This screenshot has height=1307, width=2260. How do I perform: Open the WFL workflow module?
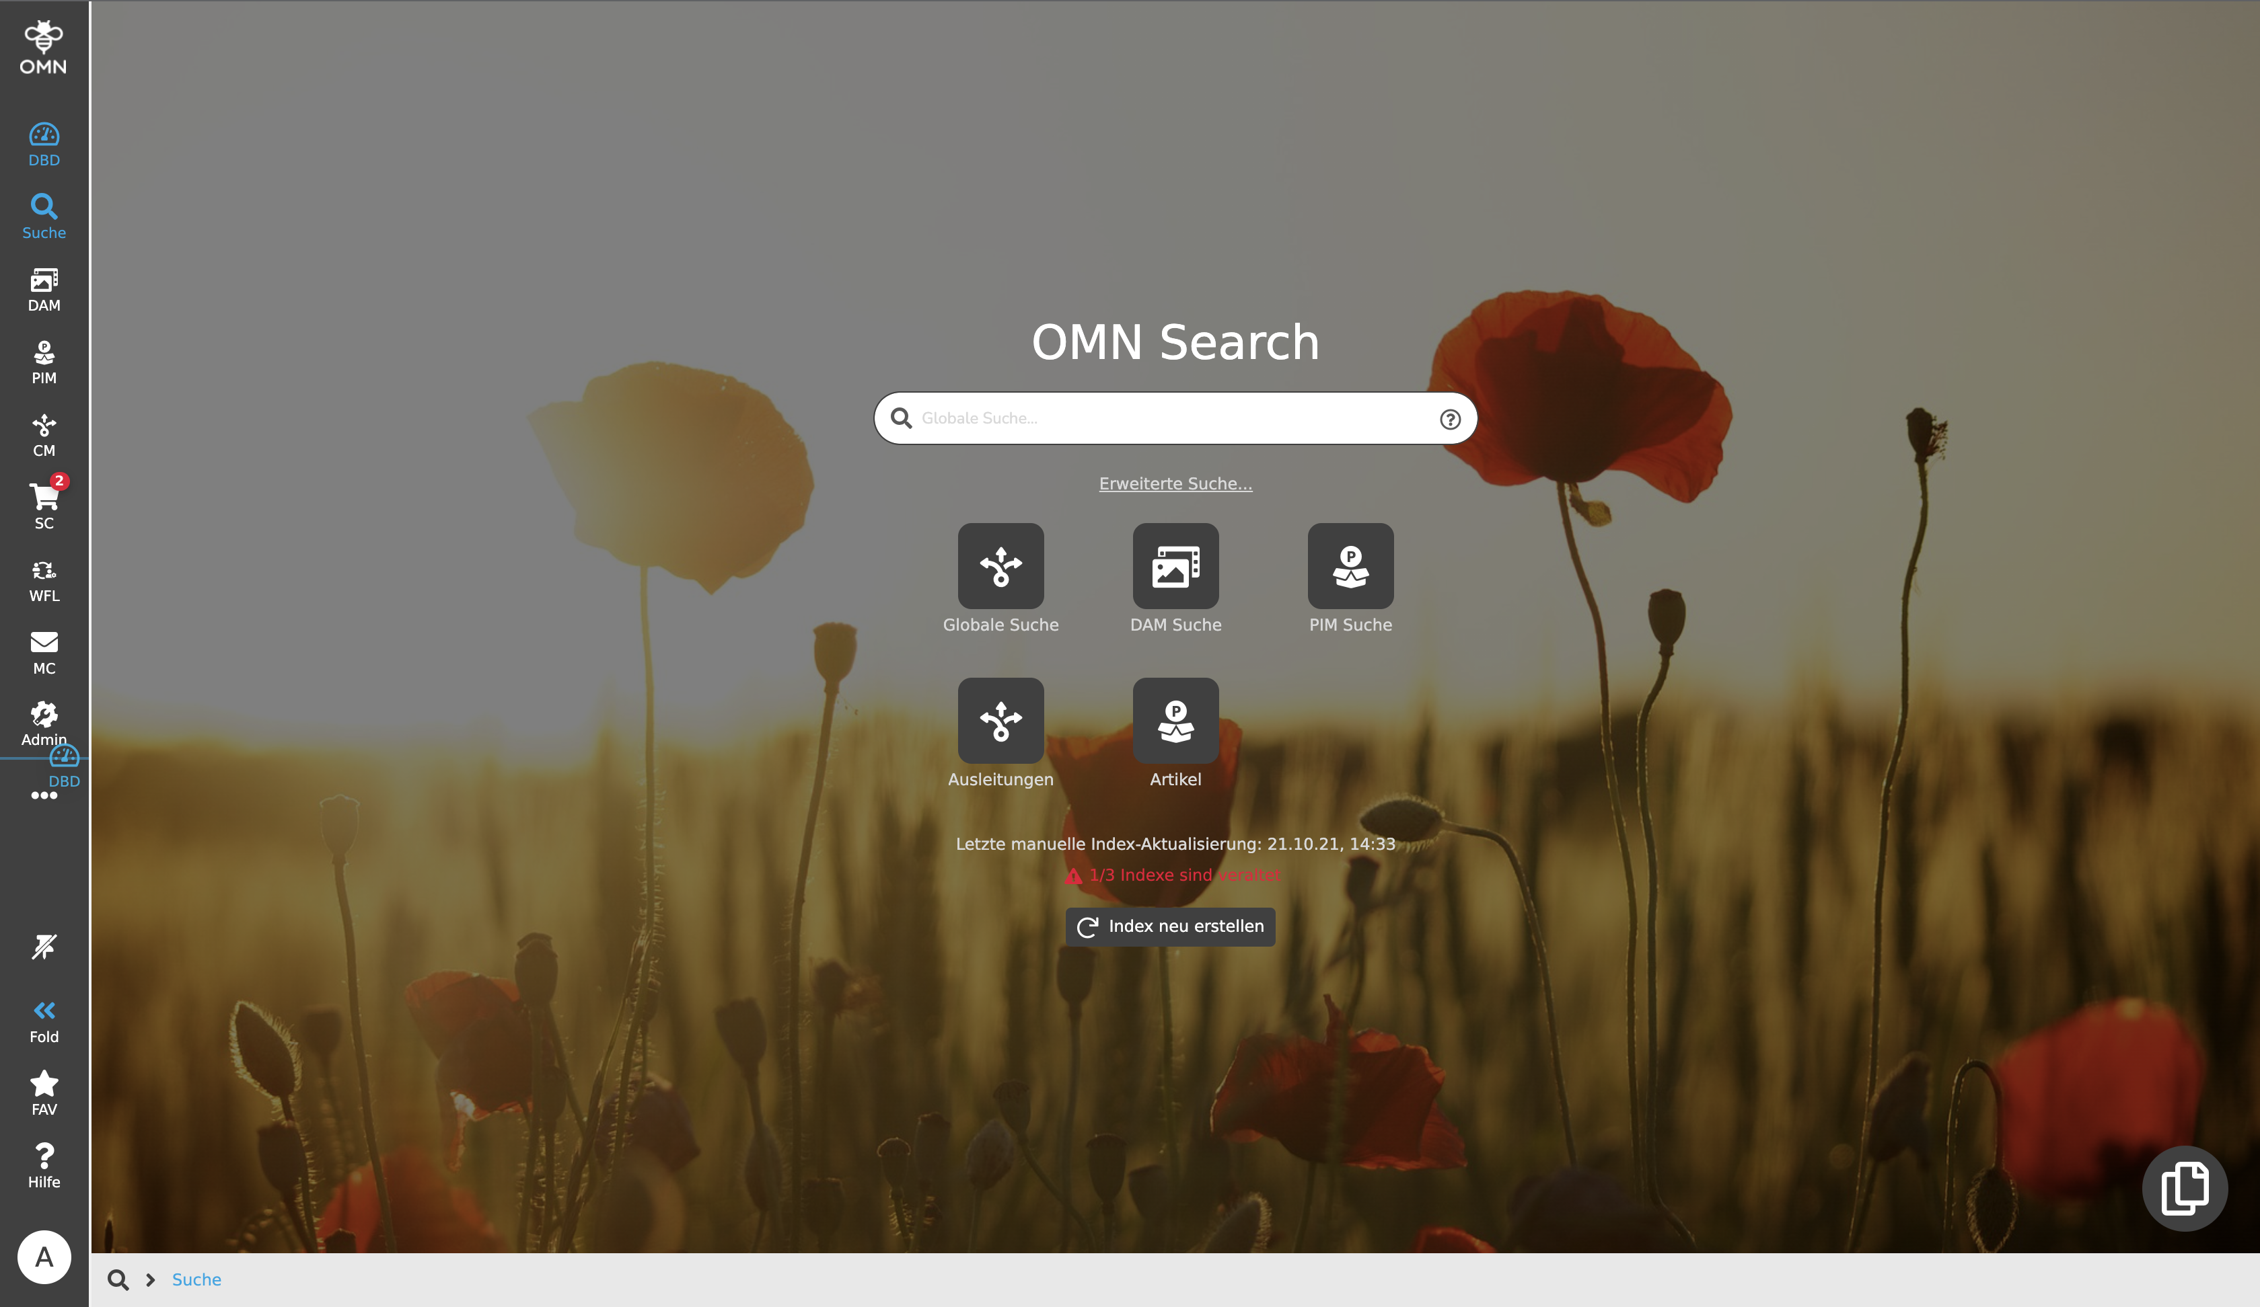43,580
